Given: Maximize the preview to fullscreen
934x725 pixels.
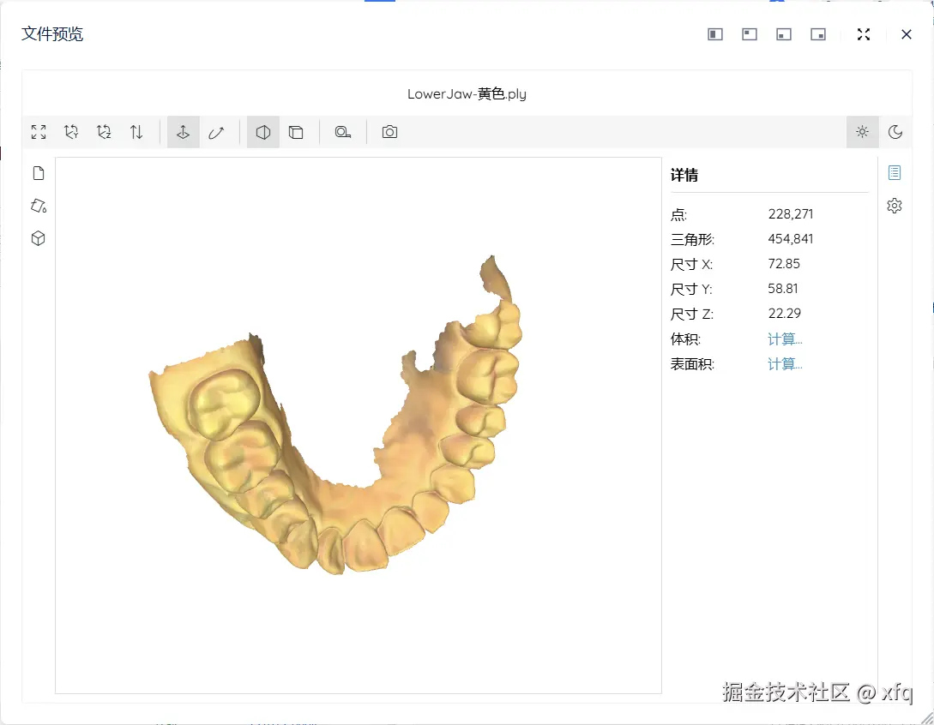Looking at the screenshot, I should 864,34.
